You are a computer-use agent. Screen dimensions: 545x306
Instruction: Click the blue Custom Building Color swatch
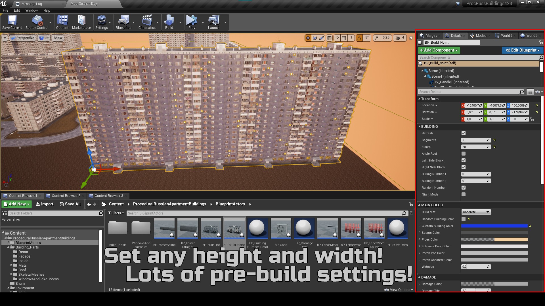494,226
